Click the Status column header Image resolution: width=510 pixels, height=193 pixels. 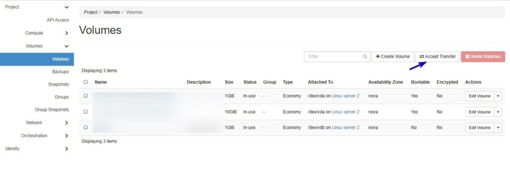coord(250,82)
